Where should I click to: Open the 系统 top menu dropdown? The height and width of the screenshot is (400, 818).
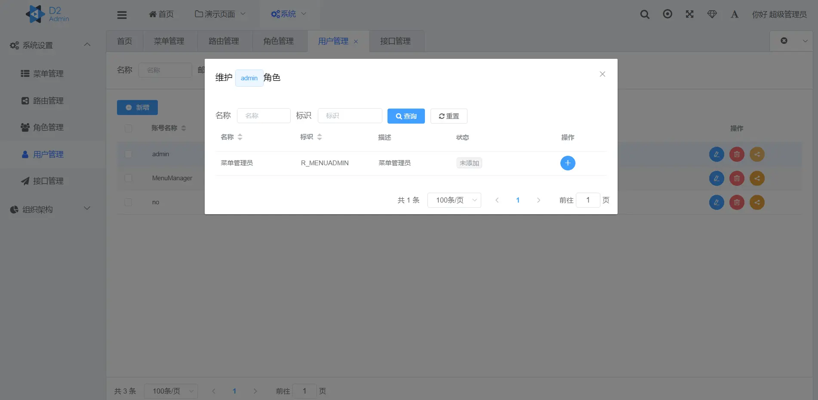click(x=289, y=14)
